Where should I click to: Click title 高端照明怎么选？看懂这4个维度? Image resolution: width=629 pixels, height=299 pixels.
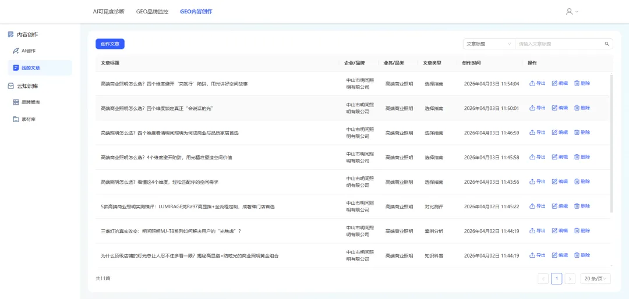point(159,182)
